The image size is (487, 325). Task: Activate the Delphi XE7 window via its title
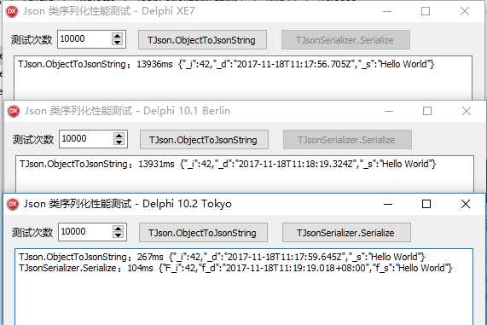pos(108,11)
